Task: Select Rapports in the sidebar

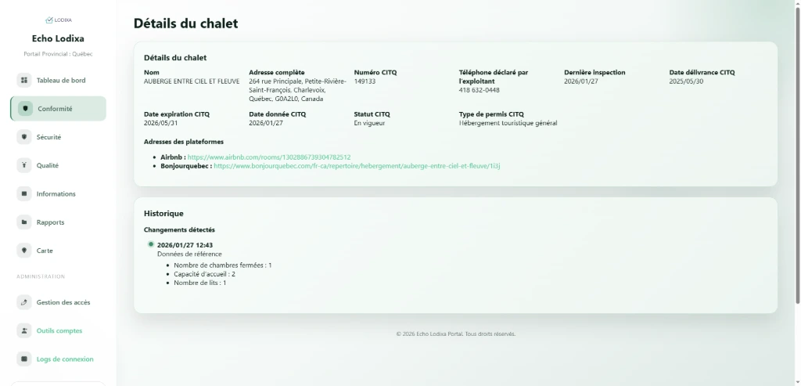Action: [58, 222]
